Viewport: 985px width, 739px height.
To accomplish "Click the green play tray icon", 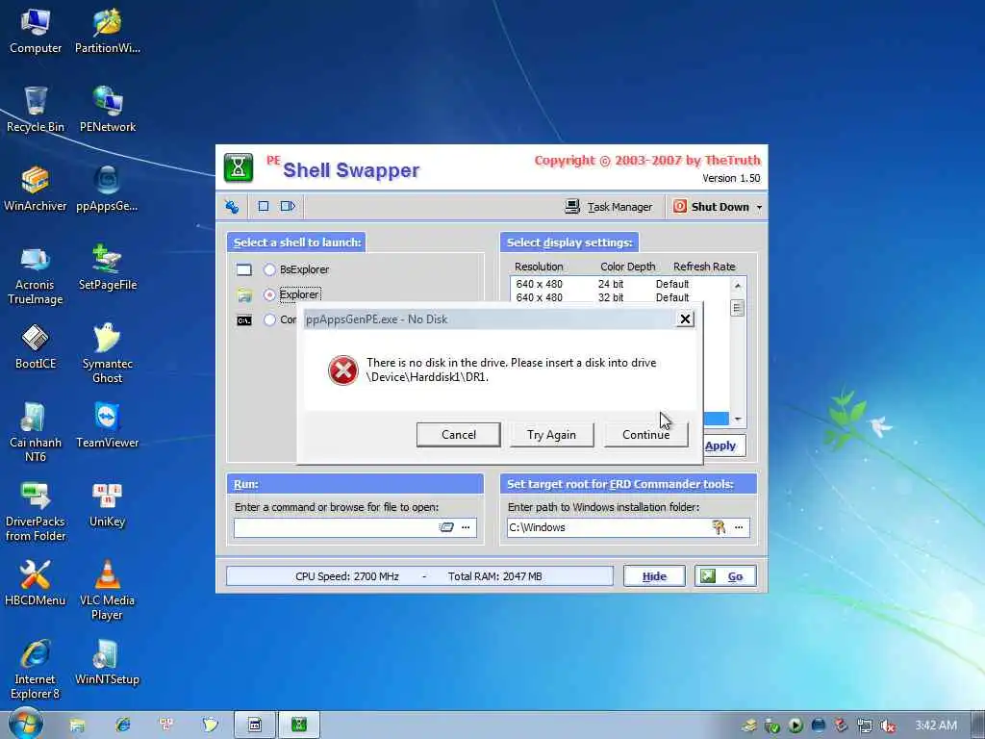I will pyautogui.click(x=796, y=726).
